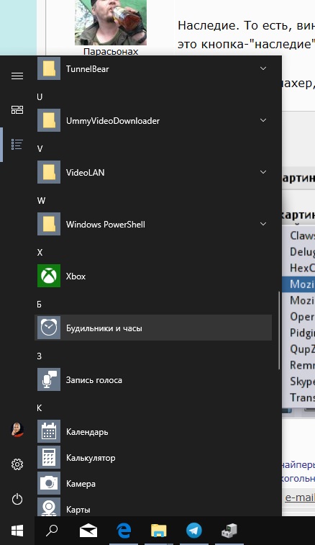Viewport: 315px width, 545px height.
Task: Open the Запись голоса microphone icon
Action: coord(49,379)
